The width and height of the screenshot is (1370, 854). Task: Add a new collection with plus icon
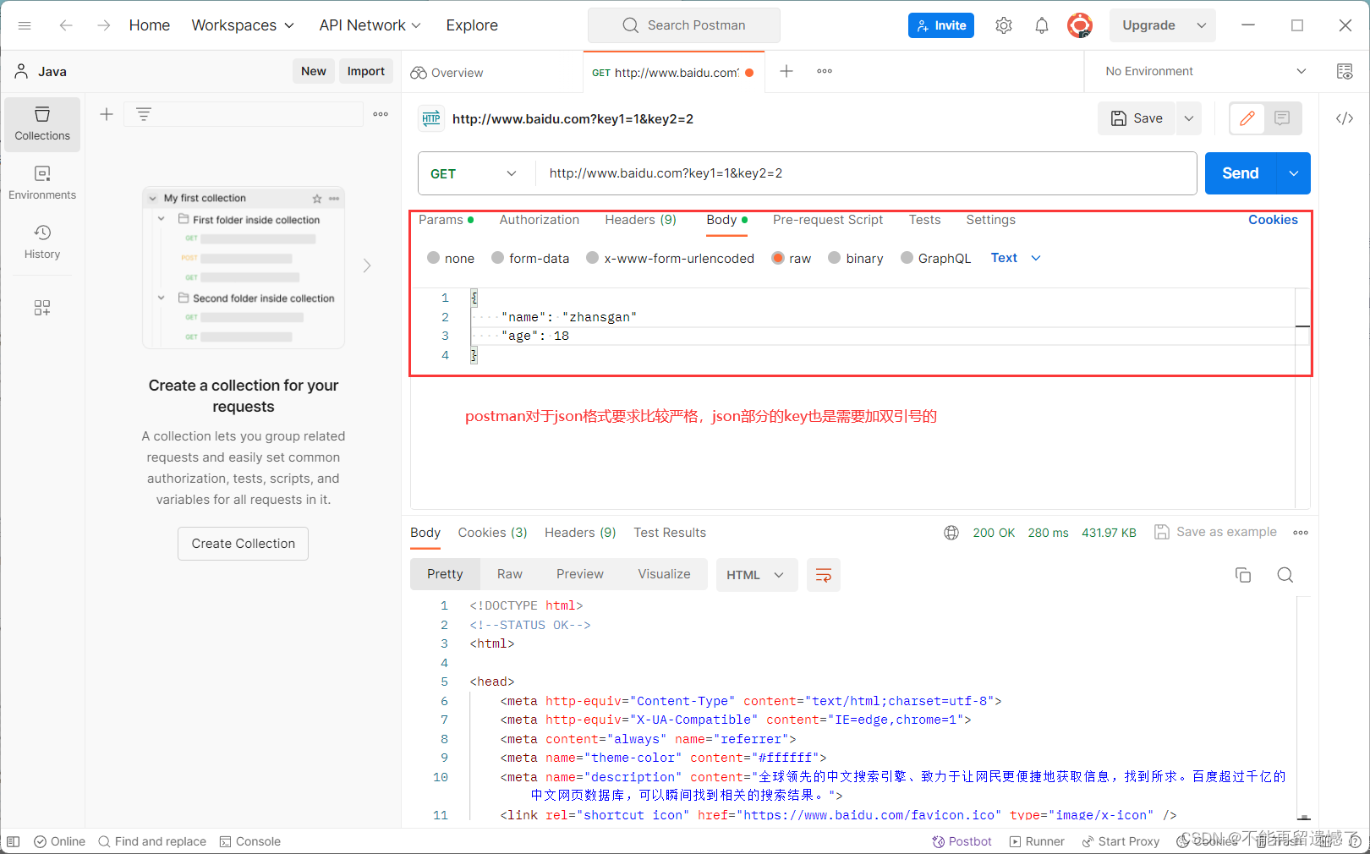(107, 114)
